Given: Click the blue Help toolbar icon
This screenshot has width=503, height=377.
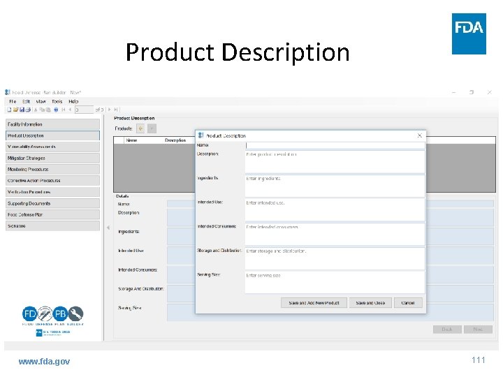Looking at the screenshot, I should click(56, 110).
